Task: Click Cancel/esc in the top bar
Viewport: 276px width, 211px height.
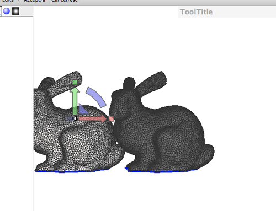Action: [65, 1]
